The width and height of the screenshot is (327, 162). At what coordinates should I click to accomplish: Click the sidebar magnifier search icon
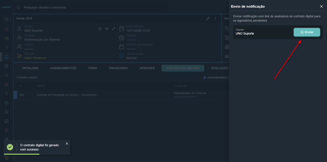(x=6, y=19)
